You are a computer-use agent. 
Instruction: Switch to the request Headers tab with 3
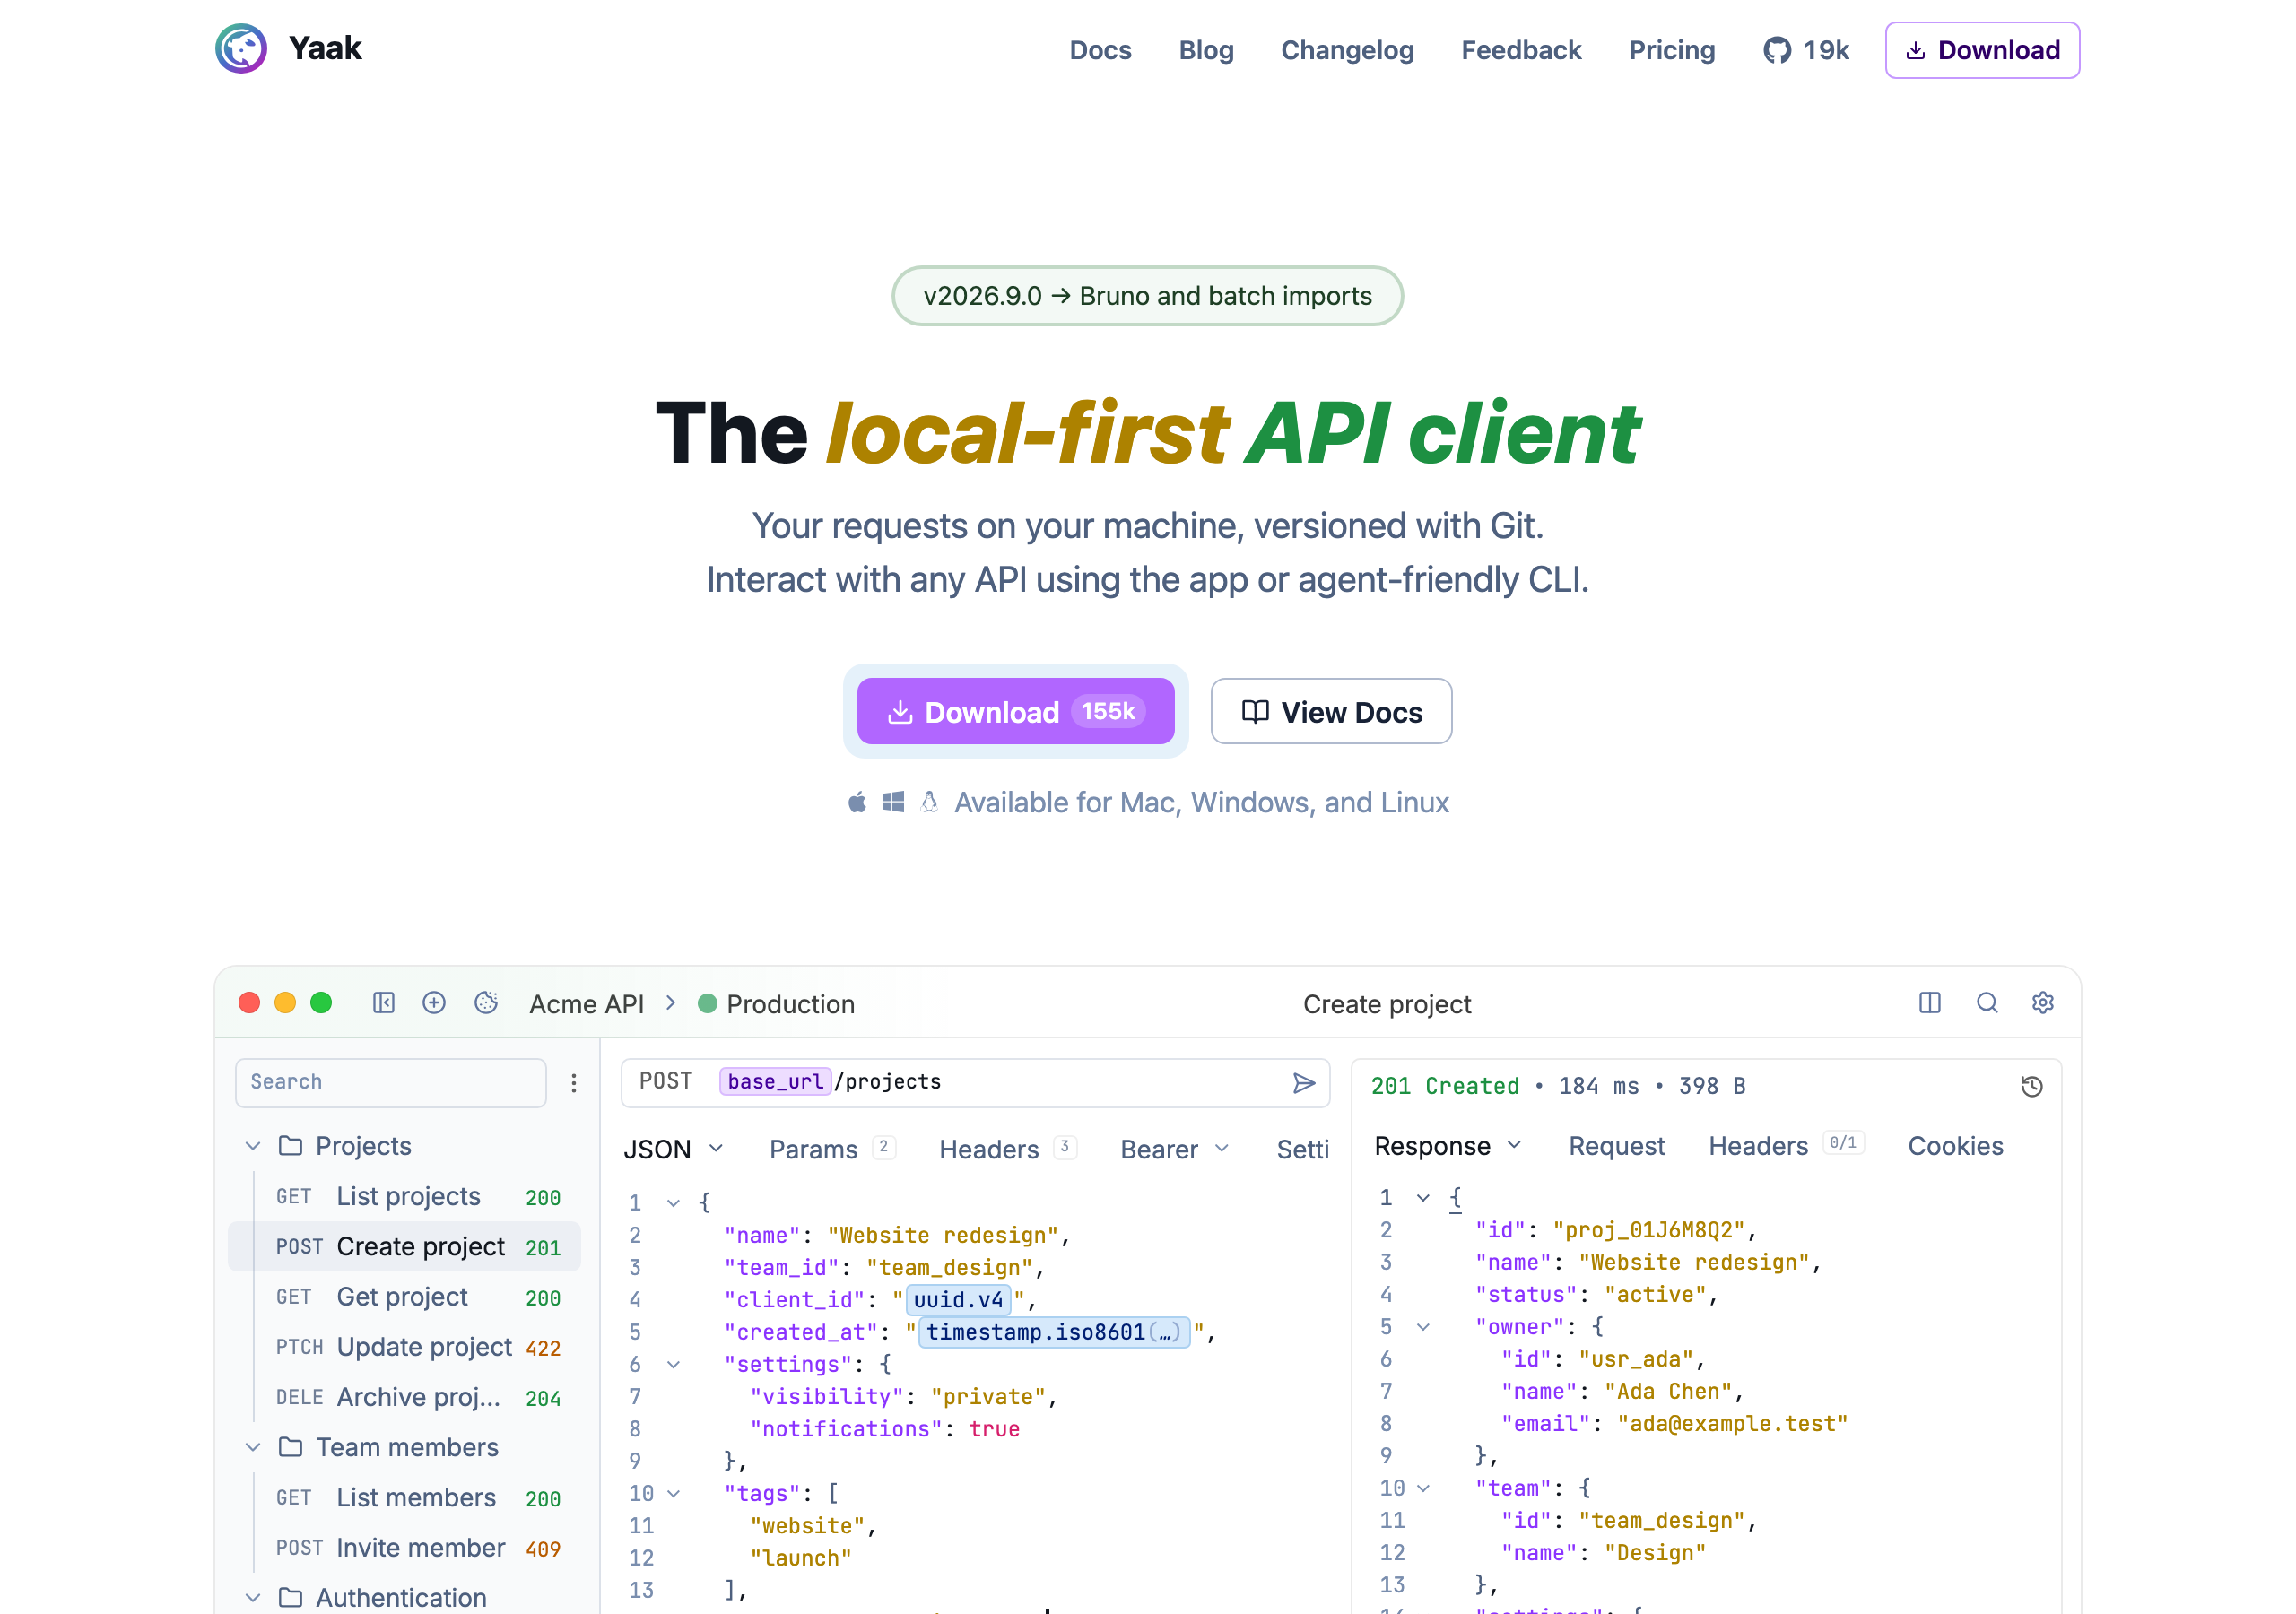1008,1149
